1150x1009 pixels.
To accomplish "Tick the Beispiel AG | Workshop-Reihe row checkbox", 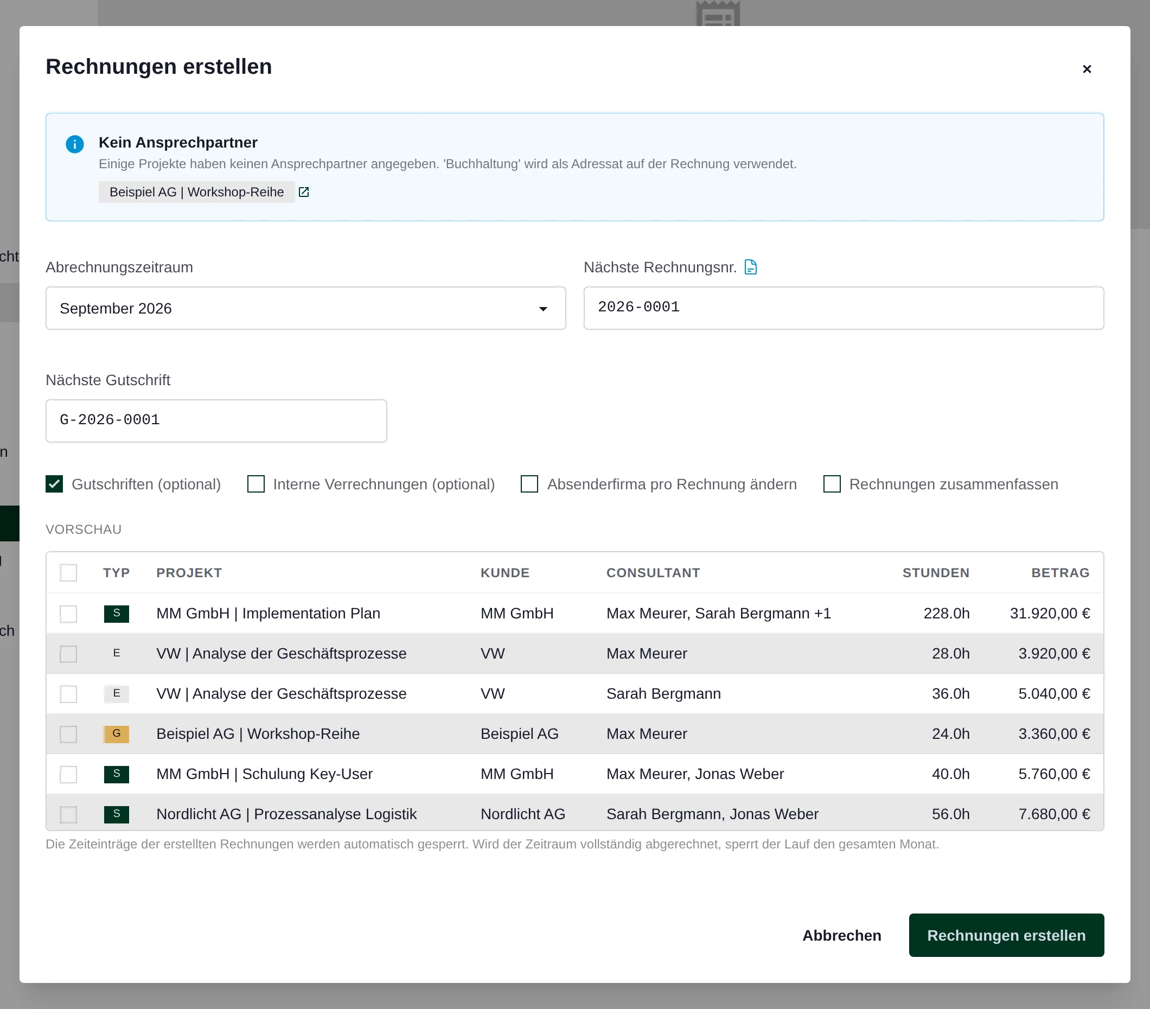I will pyautogui.click(x=69, y=734).
